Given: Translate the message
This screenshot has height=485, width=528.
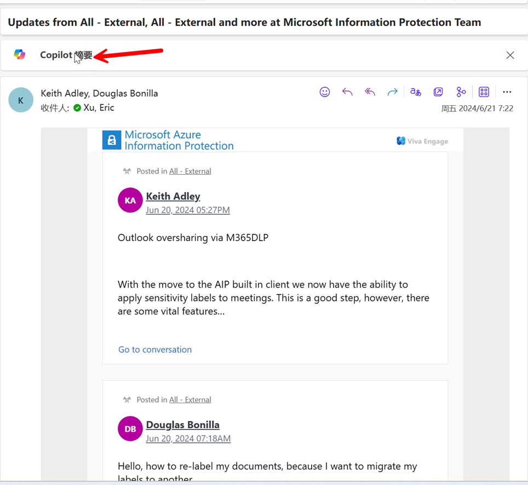Looking at the screenshot, I should coord(416,92).
